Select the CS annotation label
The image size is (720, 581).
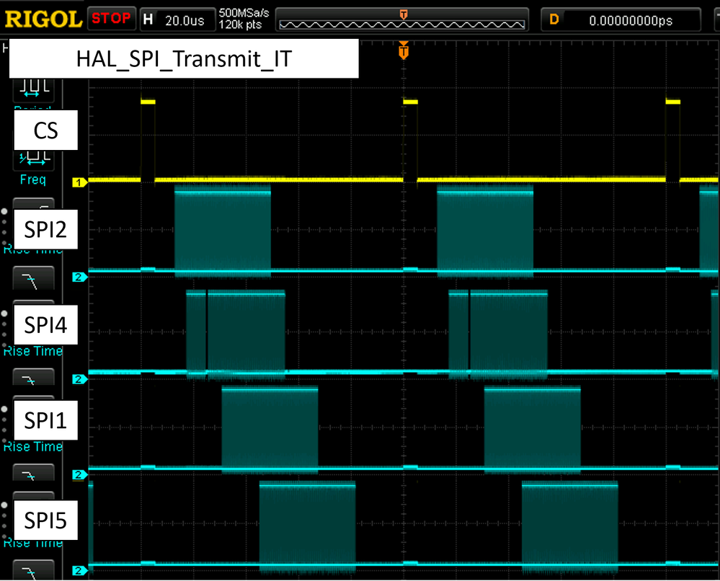tap(45, 130)
